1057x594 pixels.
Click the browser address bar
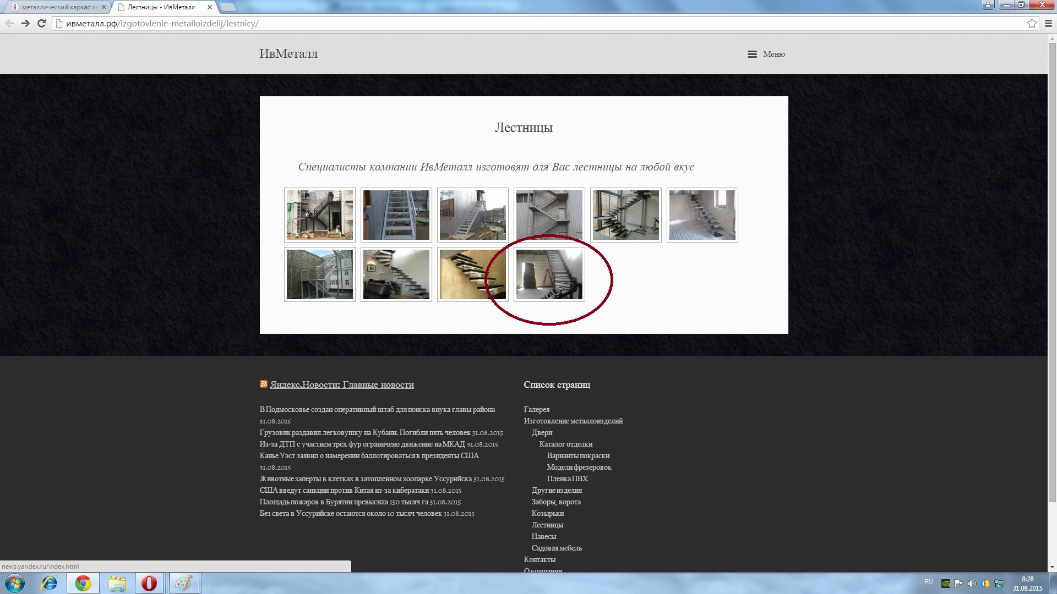(x=540, y=23)
